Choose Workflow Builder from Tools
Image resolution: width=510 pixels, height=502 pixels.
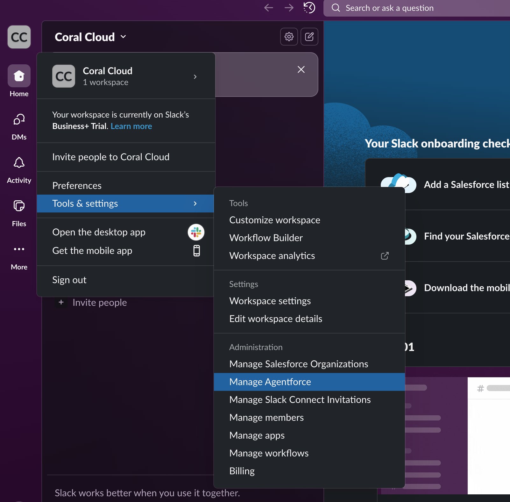(x=266, y=238)
